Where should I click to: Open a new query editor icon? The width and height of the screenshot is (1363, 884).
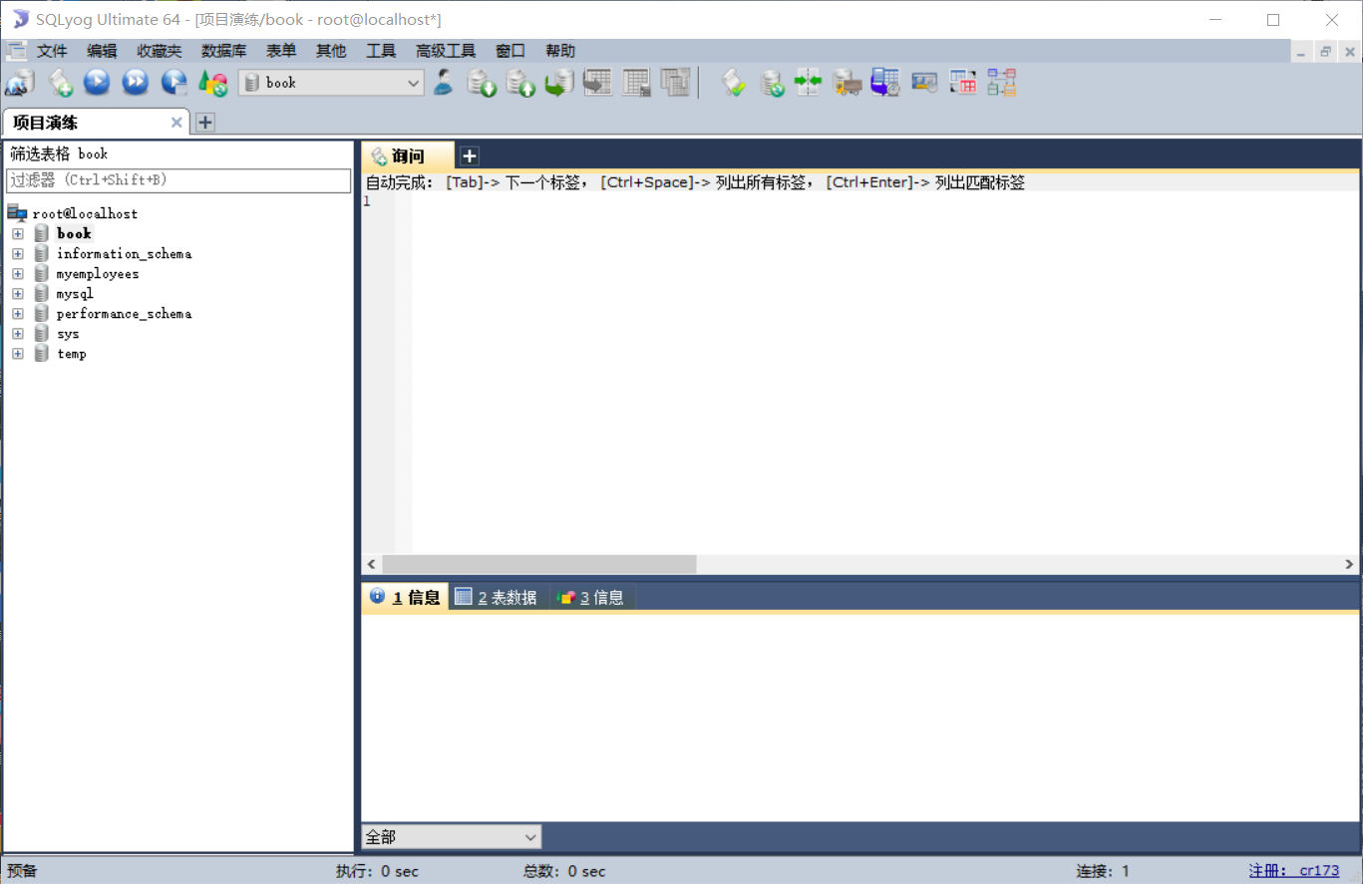pos(60,83)
